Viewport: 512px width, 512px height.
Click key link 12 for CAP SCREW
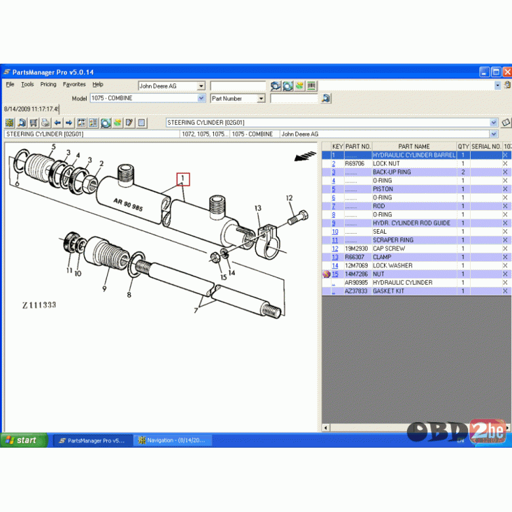pyautogui.click(x=335, y=249)
